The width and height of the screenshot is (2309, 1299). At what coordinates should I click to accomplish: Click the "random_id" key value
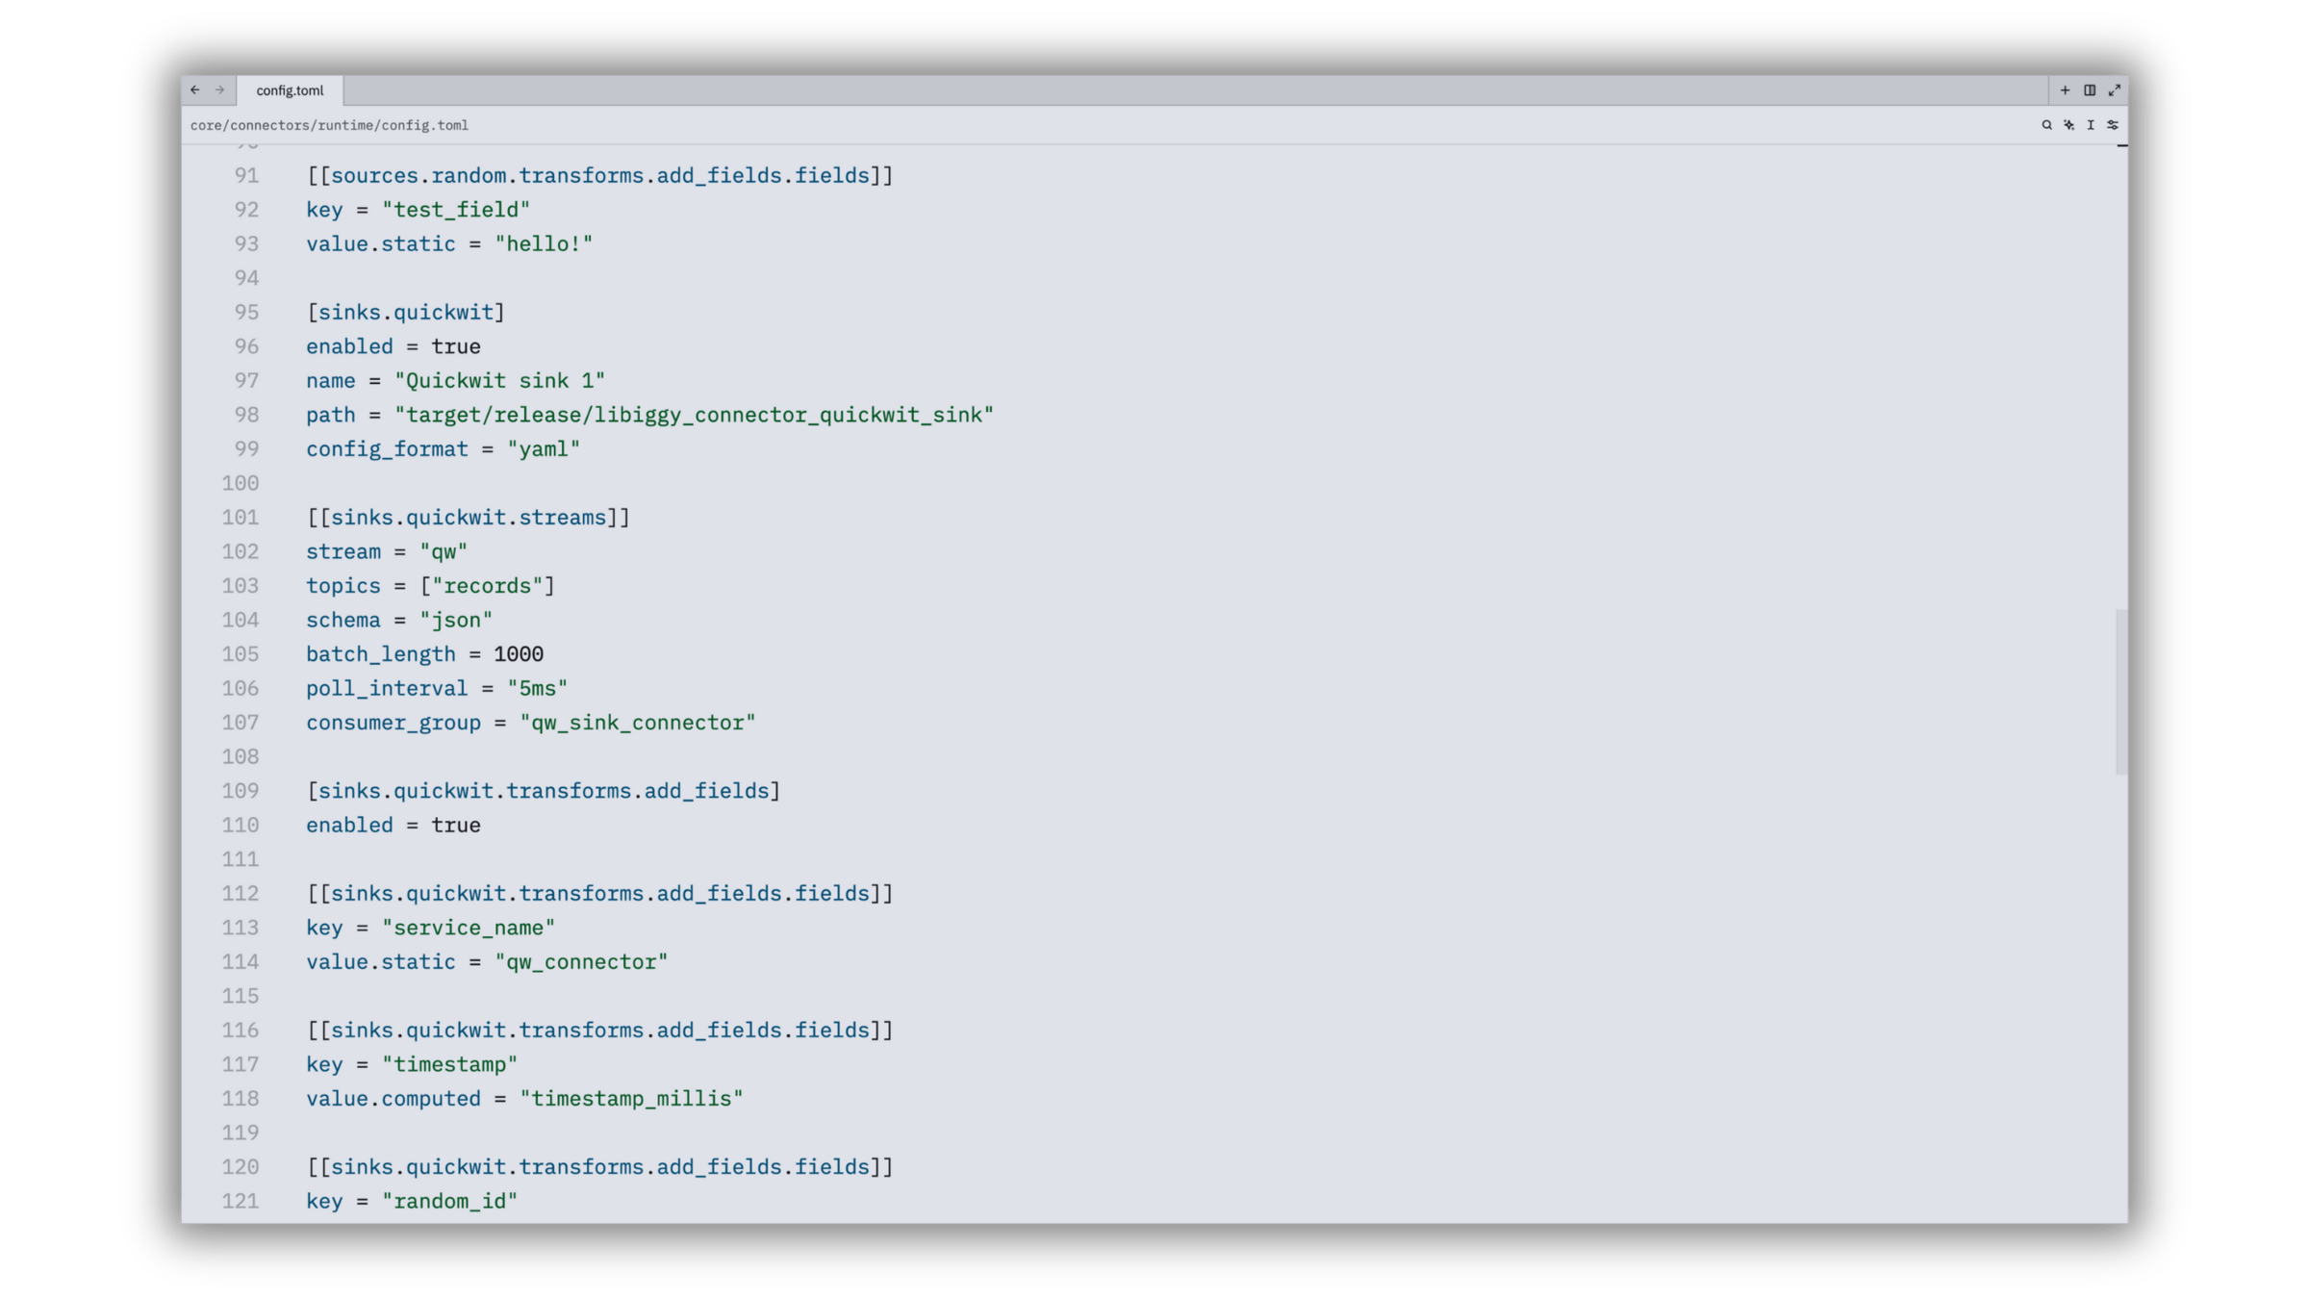449,1201
